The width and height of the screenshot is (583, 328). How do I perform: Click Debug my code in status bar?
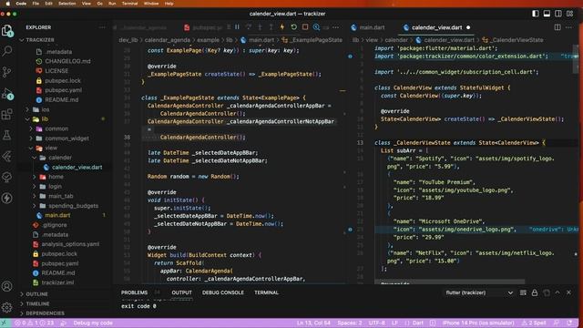pos(93,323)
